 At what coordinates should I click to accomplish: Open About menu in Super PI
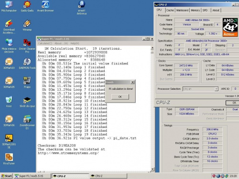pyautogui.click(x=61, y=43)
